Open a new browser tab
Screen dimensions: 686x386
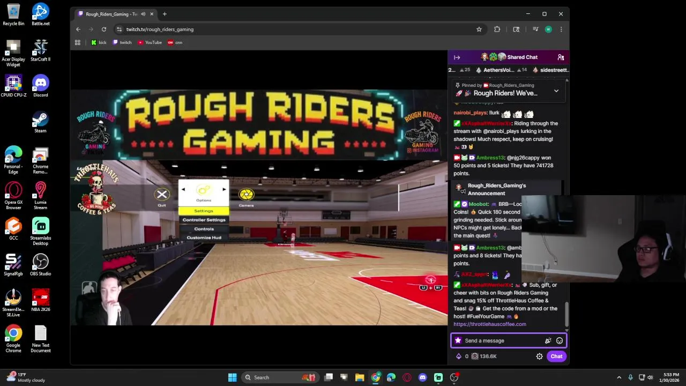tap(165, 14)
